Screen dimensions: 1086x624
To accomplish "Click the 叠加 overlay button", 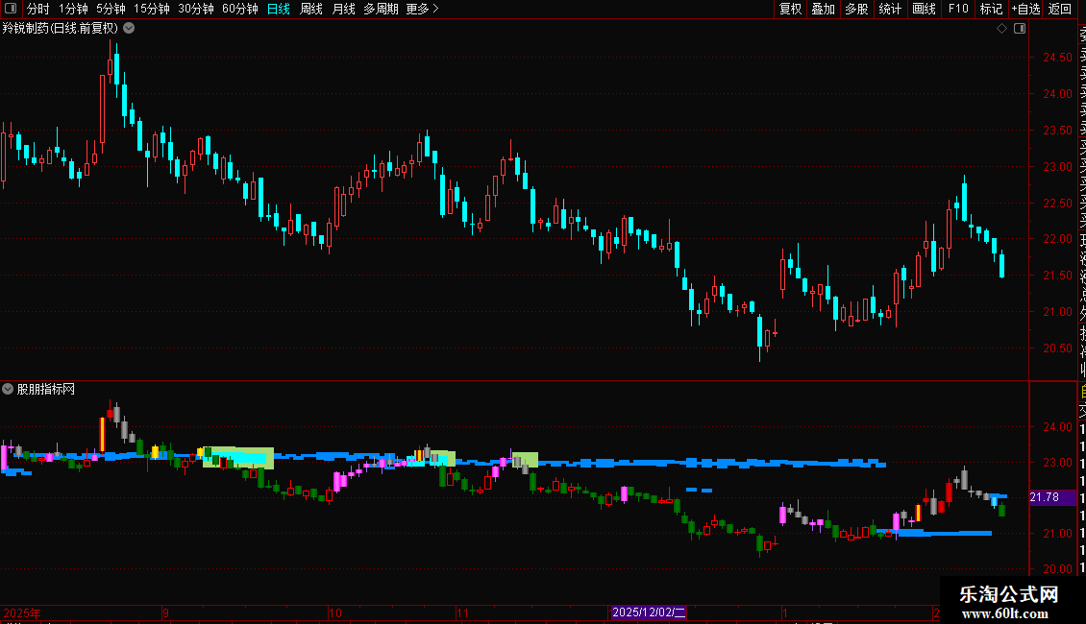I will tap(824, 9).
